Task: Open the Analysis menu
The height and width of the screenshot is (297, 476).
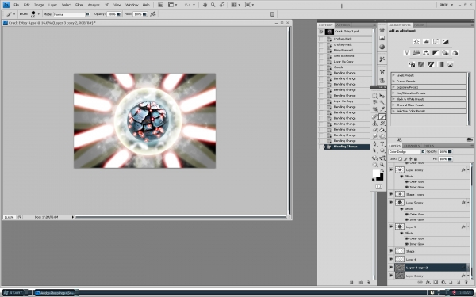Action: click(x=94, y=5)
